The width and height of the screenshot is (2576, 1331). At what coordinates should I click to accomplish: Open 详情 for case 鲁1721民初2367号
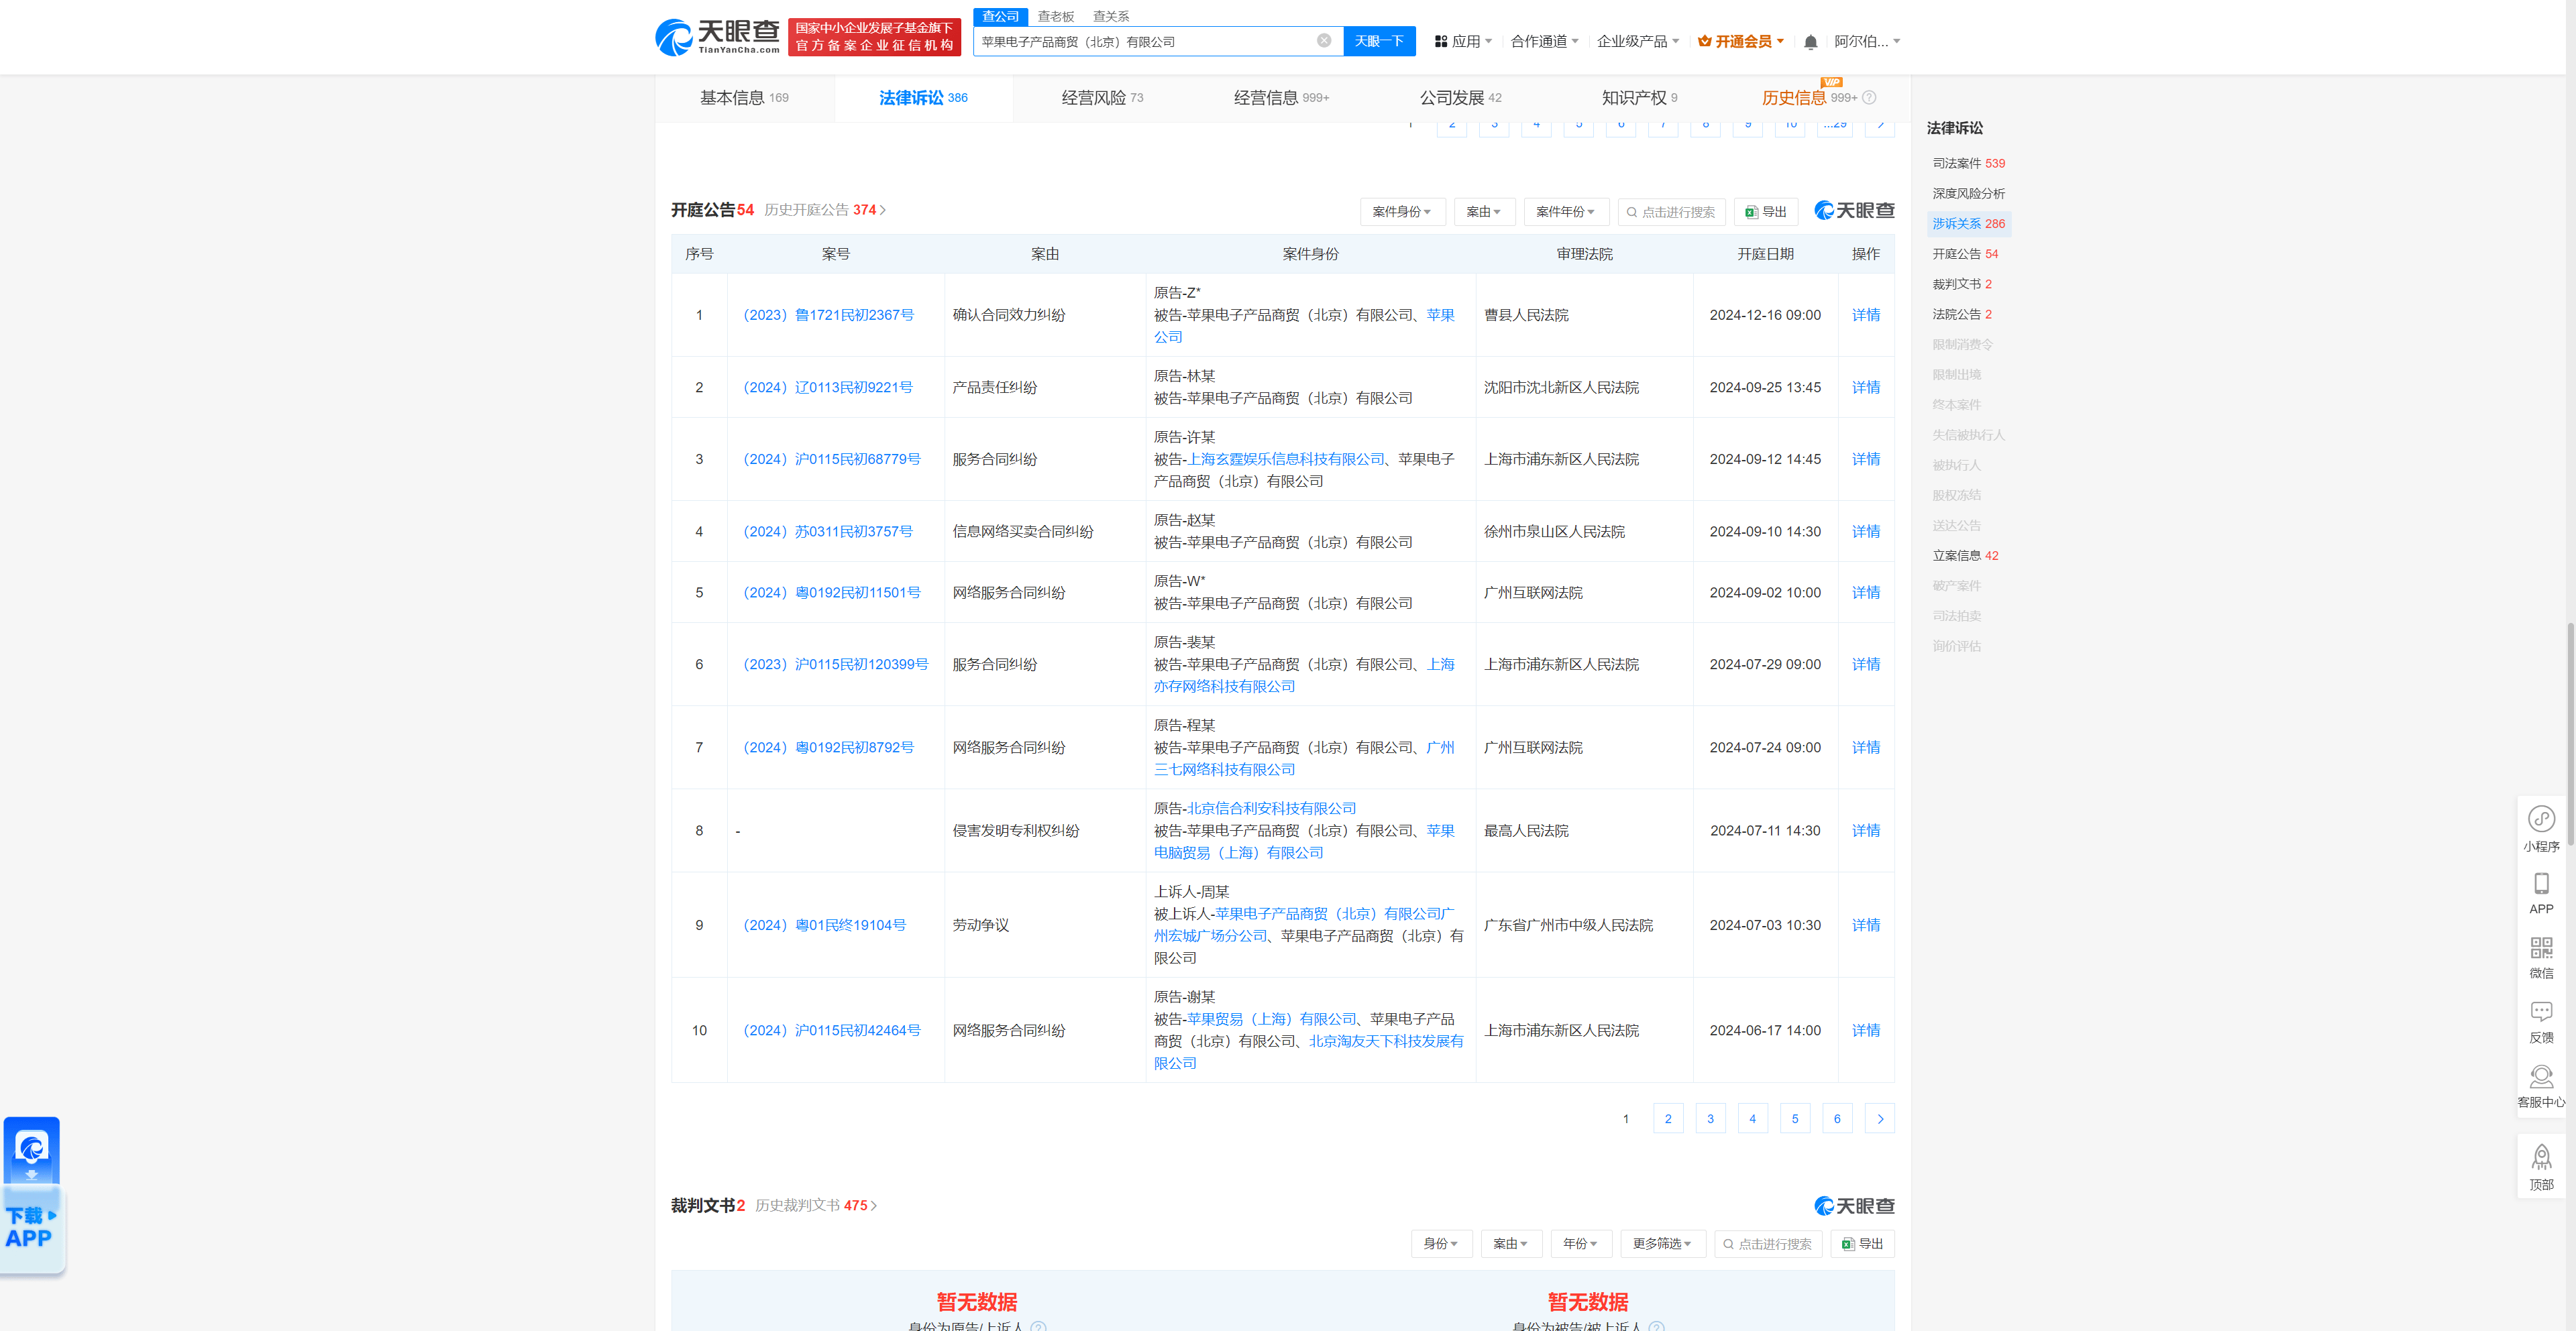pyautogui.click(x=1865, y=314)
